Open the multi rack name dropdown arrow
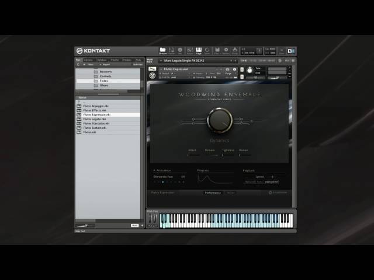The image size is (374, 280). point(161,61)
